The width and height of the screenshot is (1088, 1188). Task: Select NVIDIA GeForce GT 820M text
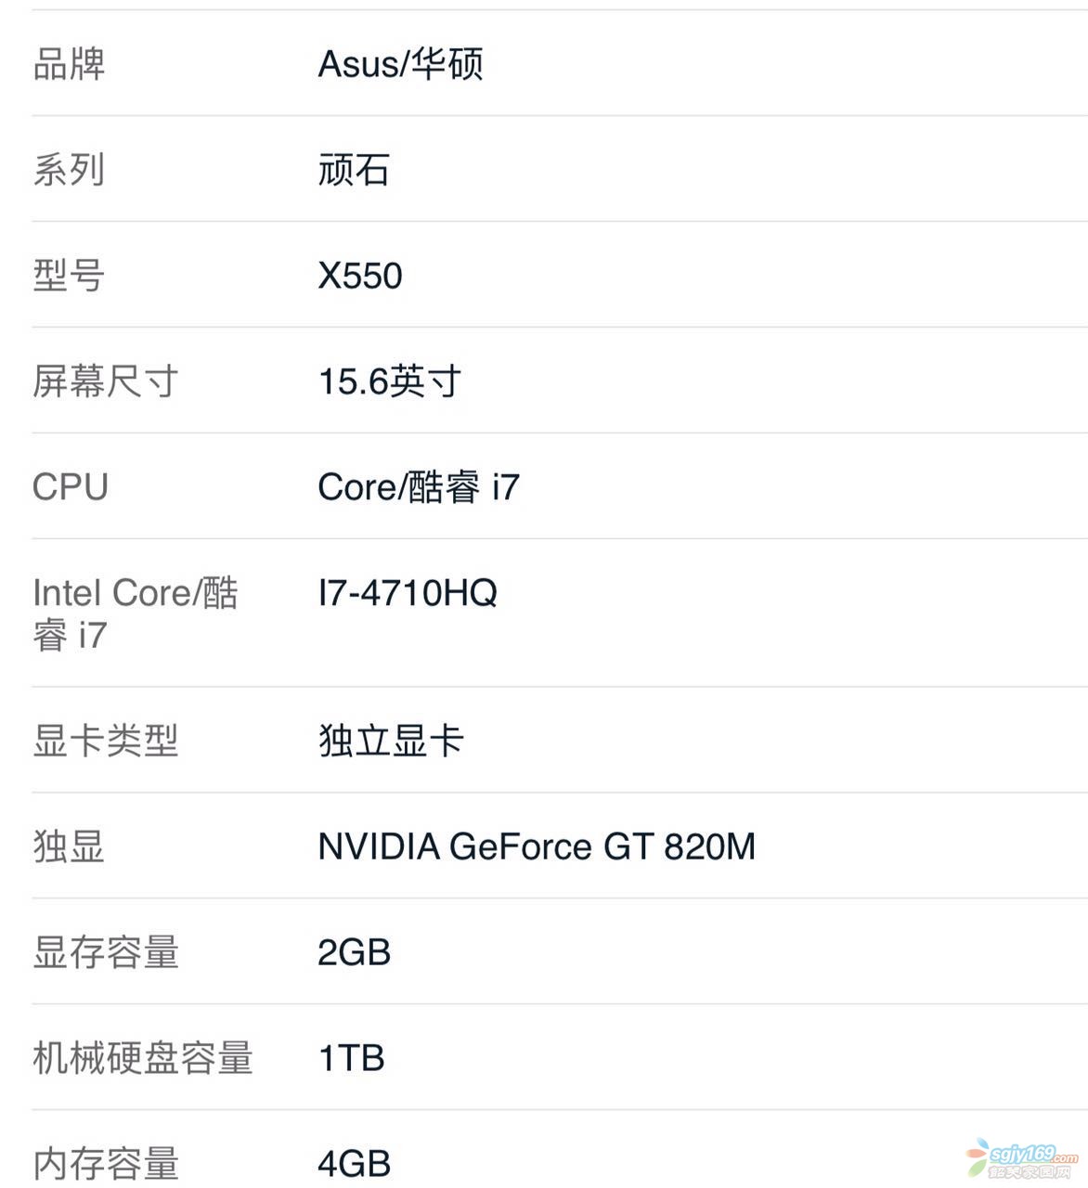(537, 846)
